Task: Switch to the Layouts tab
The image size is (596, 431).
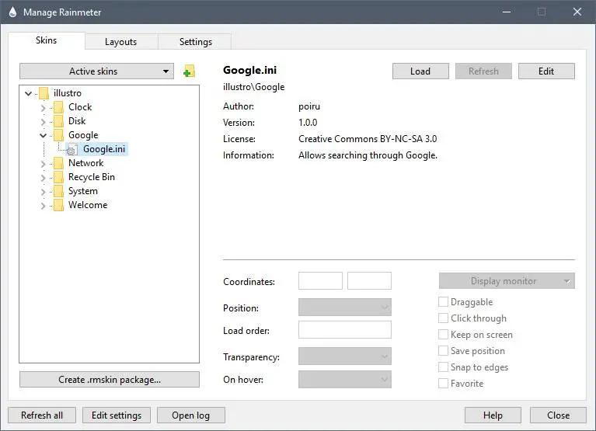Action: (121, 42)
